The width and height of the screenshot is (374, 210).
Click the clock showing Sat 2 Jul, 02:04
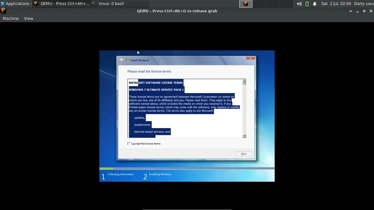tap(336, 3)
